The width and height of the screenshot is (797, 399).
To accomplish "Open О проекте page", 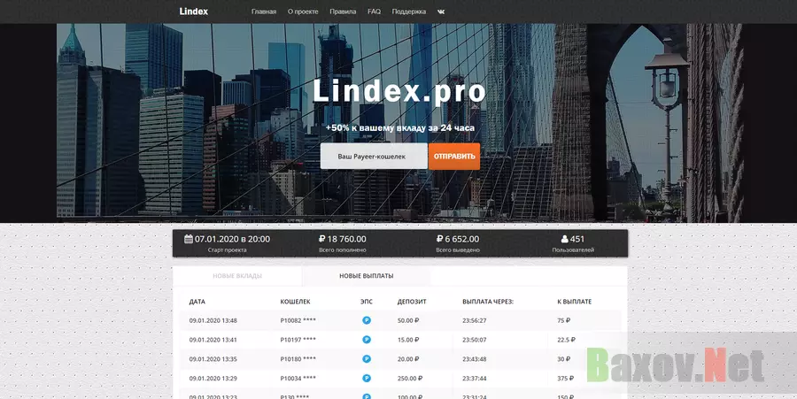I will pyautogui.click(x=303, y=12).
